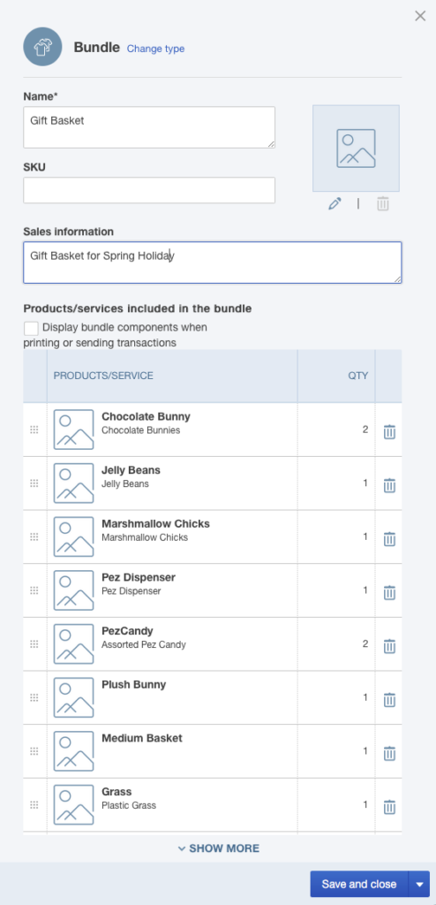Click the quantity value for PezCandy
Screen dimensions: 436x905
click(365, 643)
